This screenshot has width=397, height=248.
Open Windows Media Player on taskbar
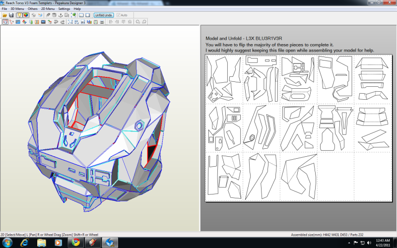click(x=58, y=243)
